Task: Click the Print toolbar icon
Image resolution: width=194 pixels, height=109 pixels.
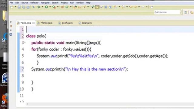Action: tap(28, 7)
